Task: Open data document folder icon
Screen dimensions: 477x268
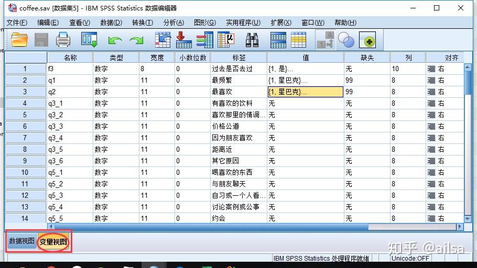Action: pos(19,40)
